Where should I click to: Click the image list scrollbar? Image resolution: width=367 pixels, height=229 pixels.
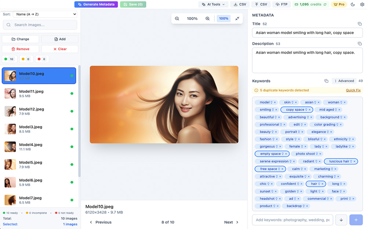(x=79, y=121)
